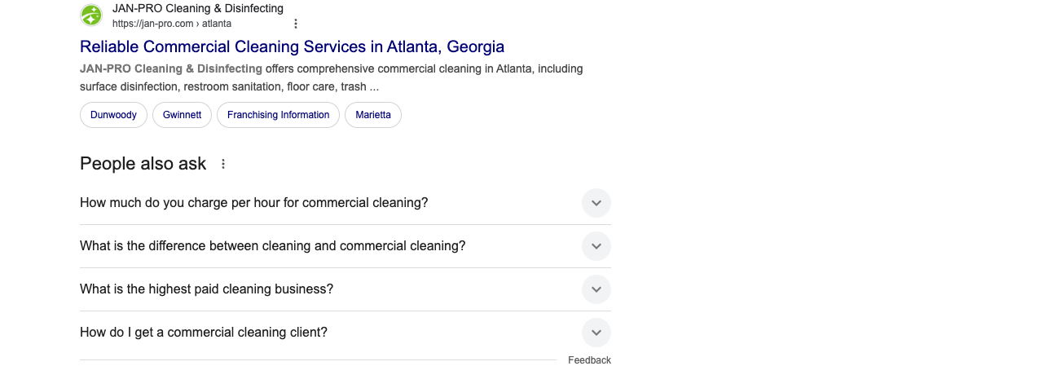
Task: Click the https://jan-pro.com › atlanta breadcrumb URL
Action: (172, 24)
